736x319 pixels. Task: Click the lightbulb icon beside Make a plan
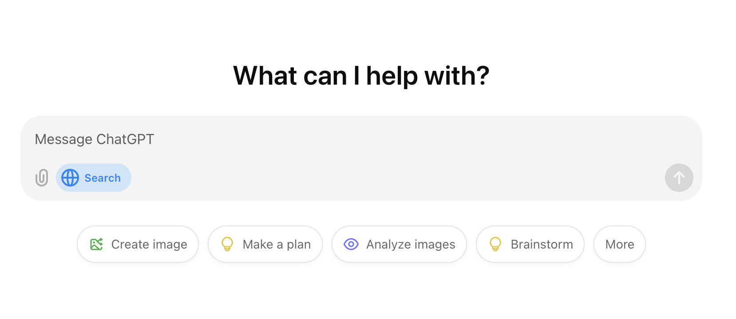(227, 244)
